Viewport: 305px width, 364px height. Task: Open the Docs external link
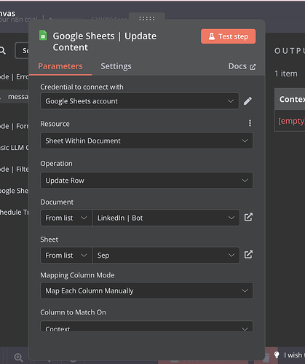tap(242, 66)
